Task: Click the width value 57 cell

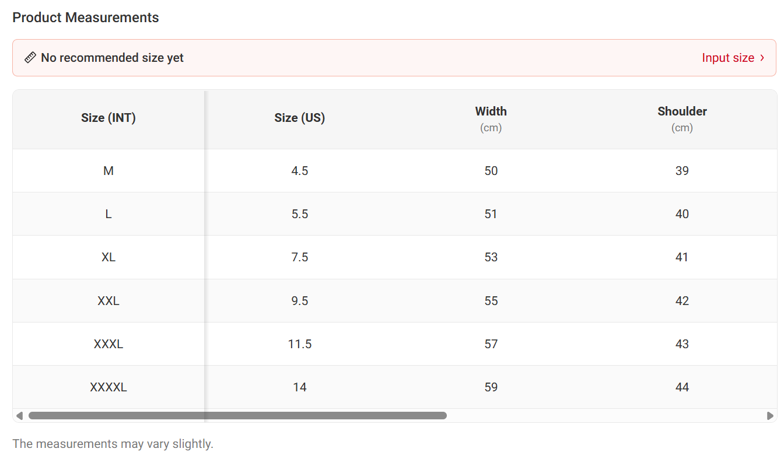Action: 491,344
